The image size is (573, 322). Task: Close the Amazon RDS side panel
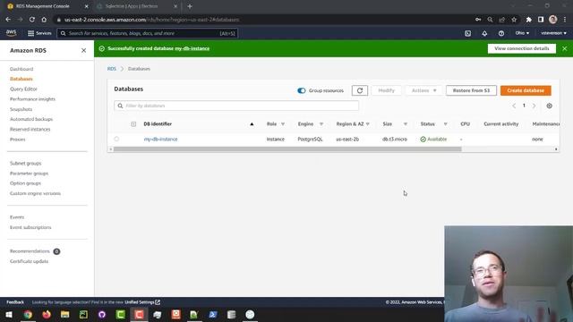[83, 50]
